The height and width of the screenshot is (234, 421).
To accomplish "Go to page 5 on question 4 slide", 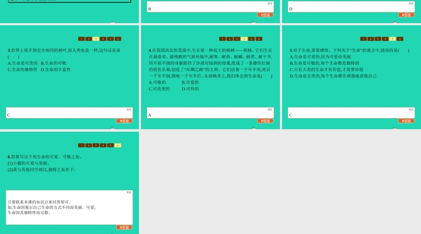I will pos(251,39).
